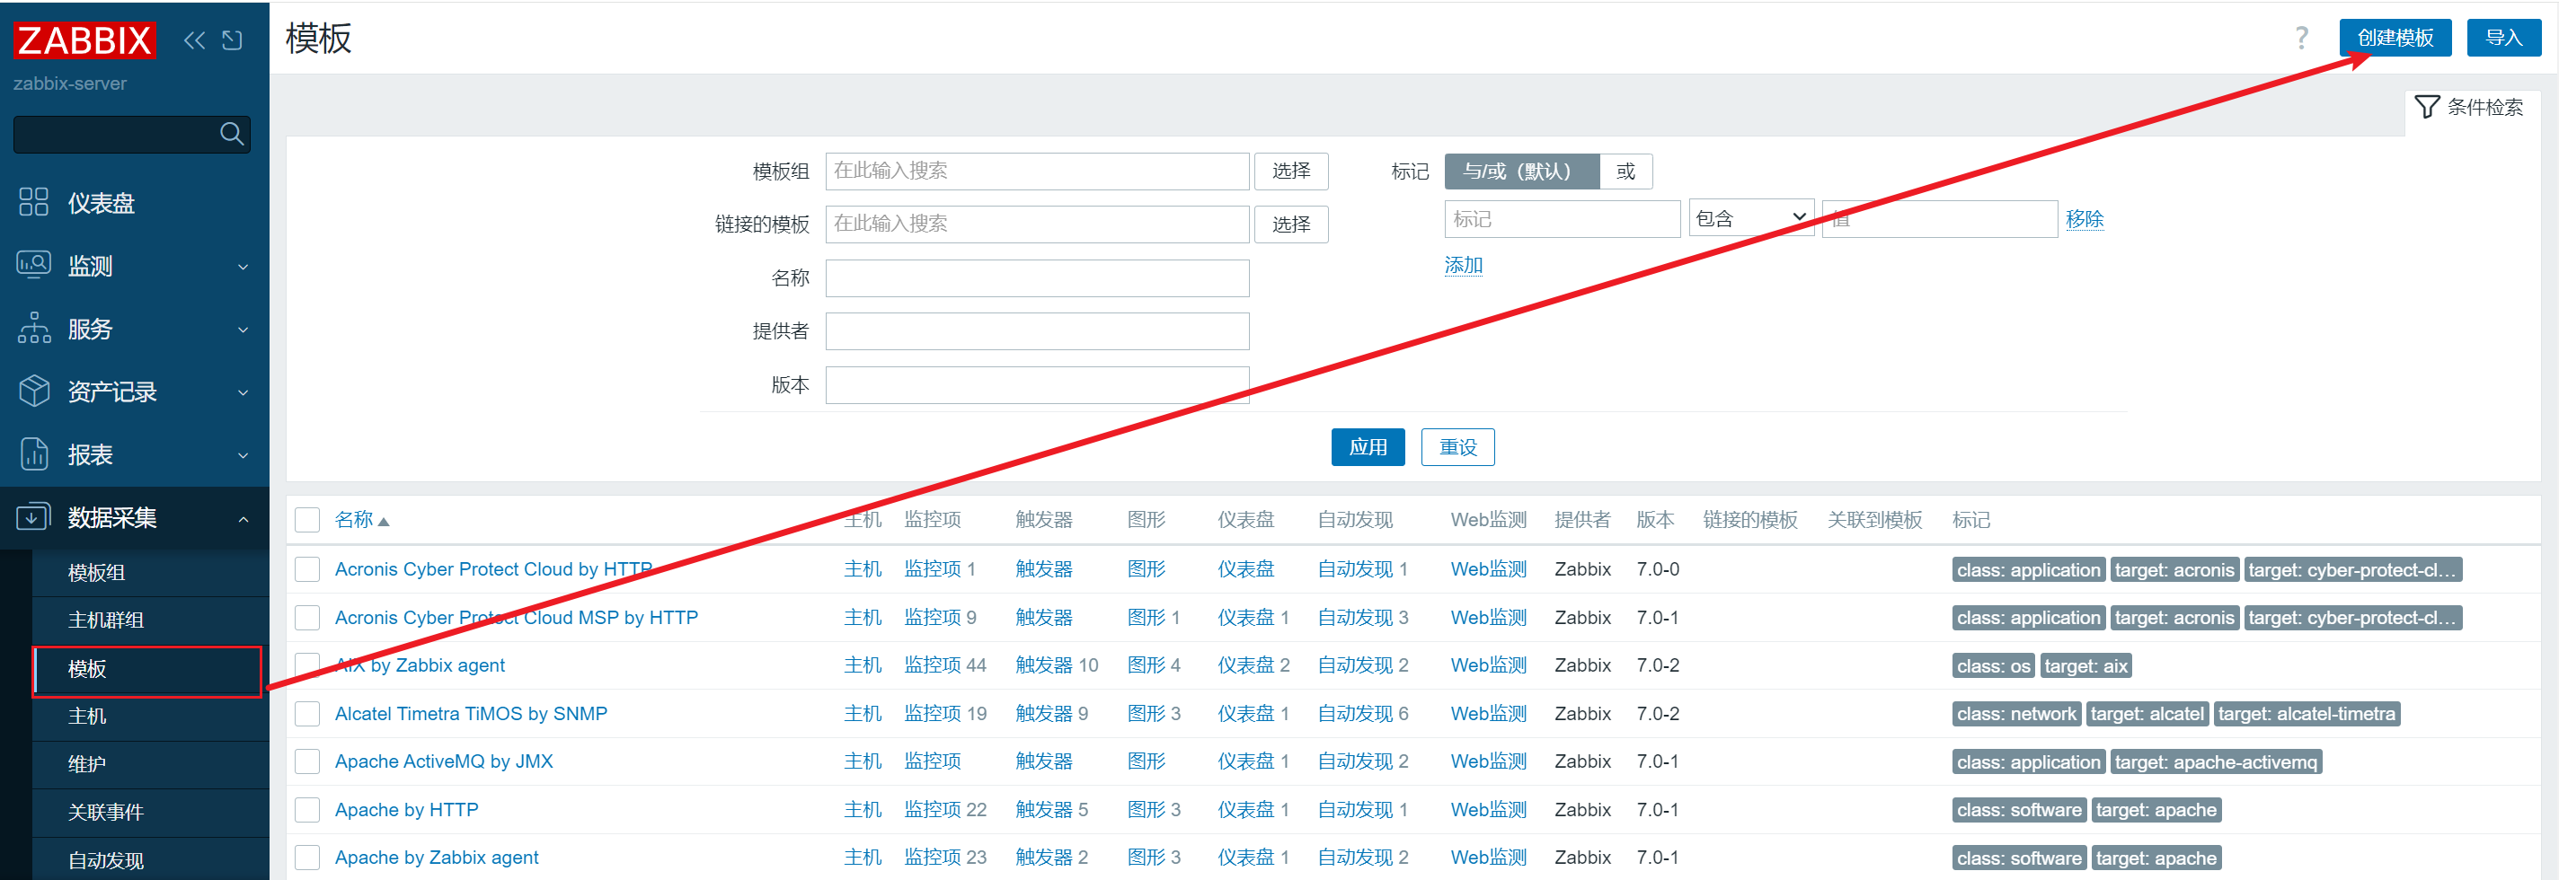Expand the 报表 menu chevron

(x=244, y=455)
